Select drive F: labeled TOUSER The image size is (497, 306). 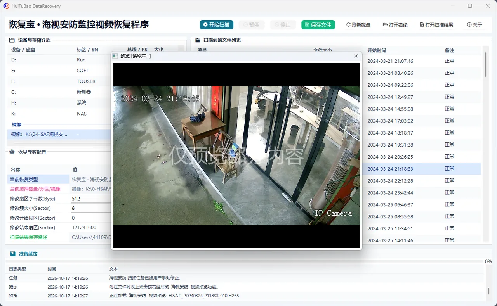click(x=60, y=81)
